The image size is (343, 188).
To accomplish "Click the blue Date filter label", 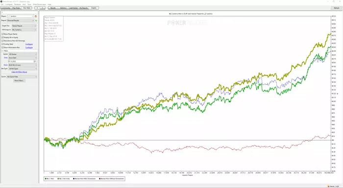I will point(6,58).
